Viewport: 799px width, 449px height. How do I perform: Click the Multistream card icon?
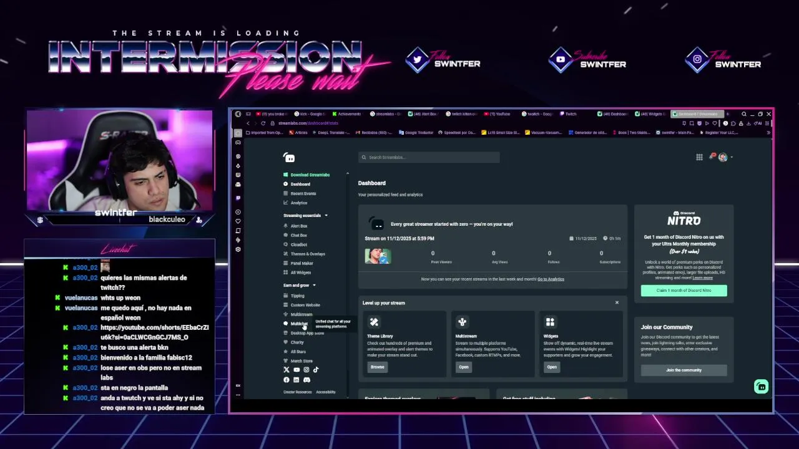pos(462,322)
